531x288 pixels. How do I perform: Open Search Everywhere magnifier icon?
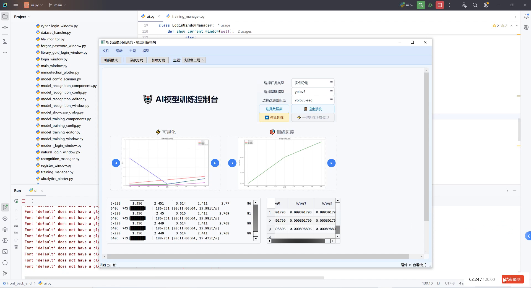click(475, 5)
